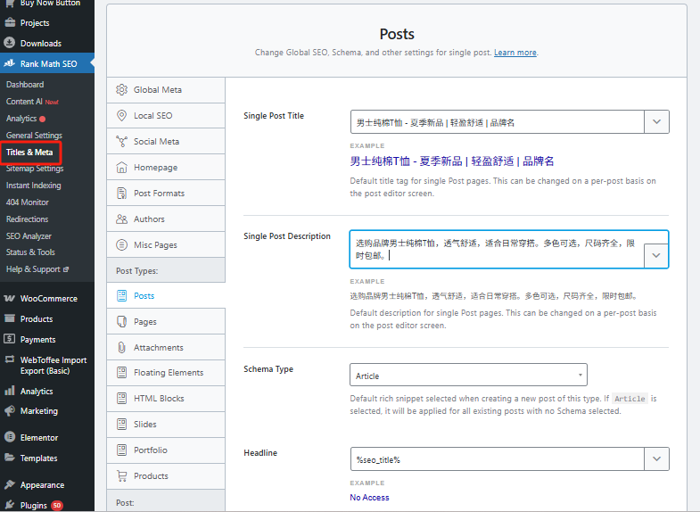Open Titles & Meta in Rank Math menu

[x=29, y=153]
